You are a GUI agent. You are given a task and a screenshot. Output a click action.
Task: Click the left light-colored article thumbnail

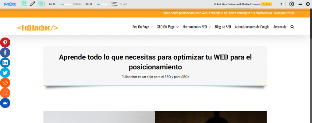coord(99,117)
